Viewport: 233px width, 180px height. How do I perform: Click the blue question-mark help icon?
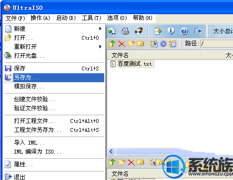pyautogui.click(x=184, y=31)
